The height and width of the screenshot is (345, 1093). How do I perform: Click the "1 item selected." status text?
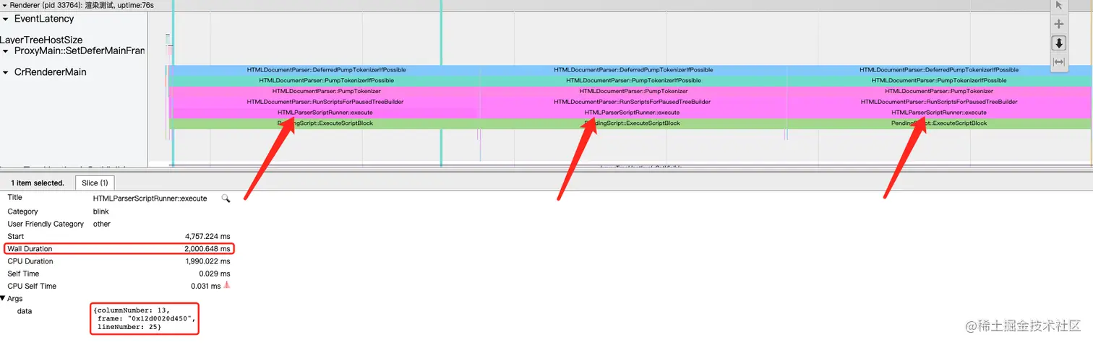[x=38, y=183]
